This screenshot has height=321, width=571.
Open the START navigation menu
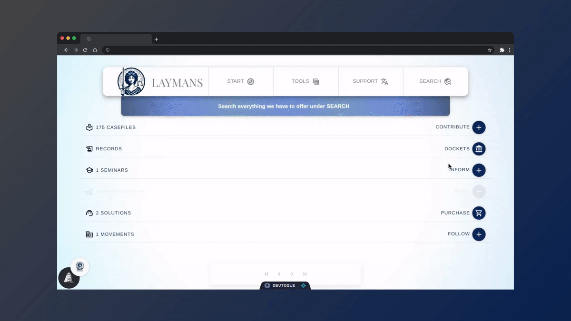tap(241, 81)
